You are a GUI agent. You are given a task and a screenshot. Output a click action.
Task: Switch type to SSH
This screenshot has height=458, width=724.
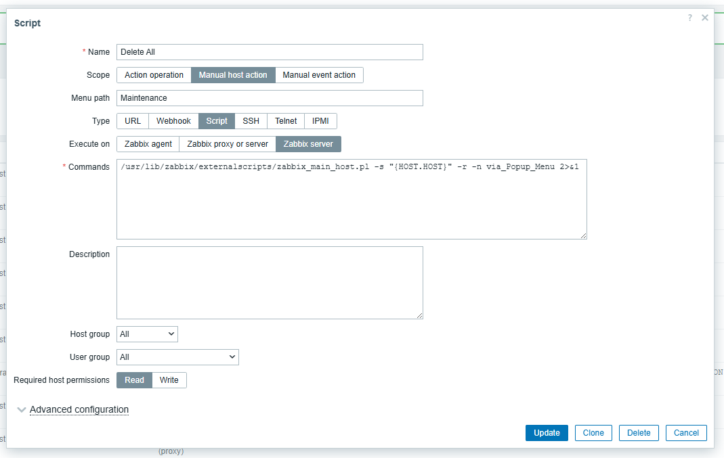coord(251,121)
